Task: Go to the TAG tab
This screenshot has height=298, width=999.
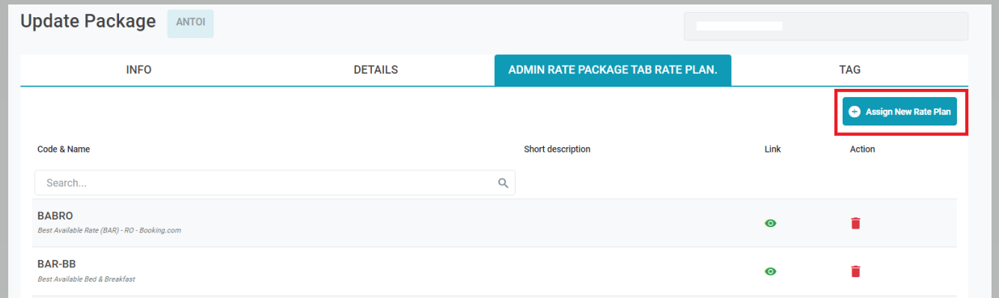Action: point(850,69)
